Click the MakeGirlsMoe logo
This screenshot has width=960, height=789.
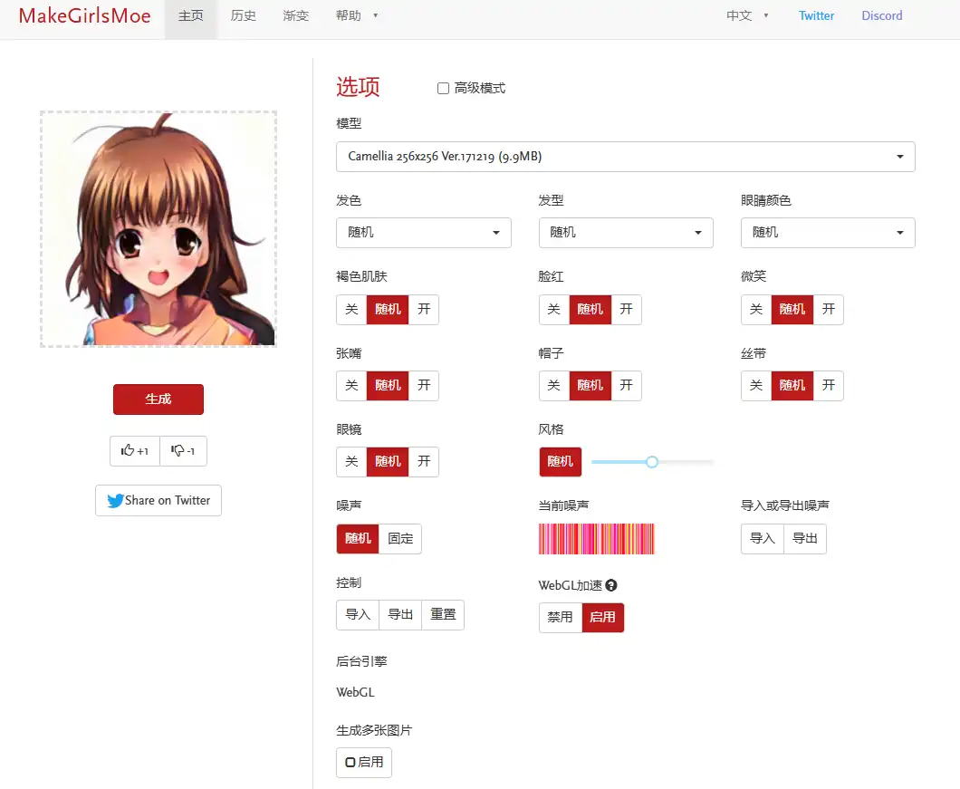click(x=84, y=16)
